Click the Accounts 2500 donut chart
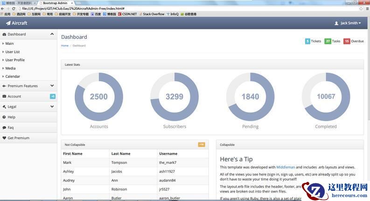370x201 pixels. coord(99,97)
